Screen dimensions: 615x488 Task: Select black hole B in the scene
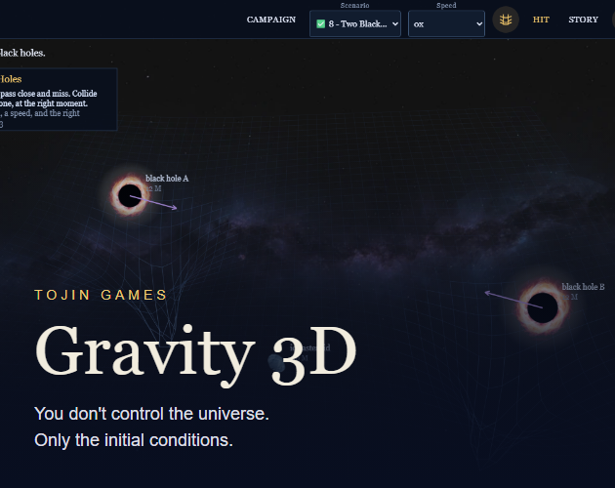click(543, 307)
